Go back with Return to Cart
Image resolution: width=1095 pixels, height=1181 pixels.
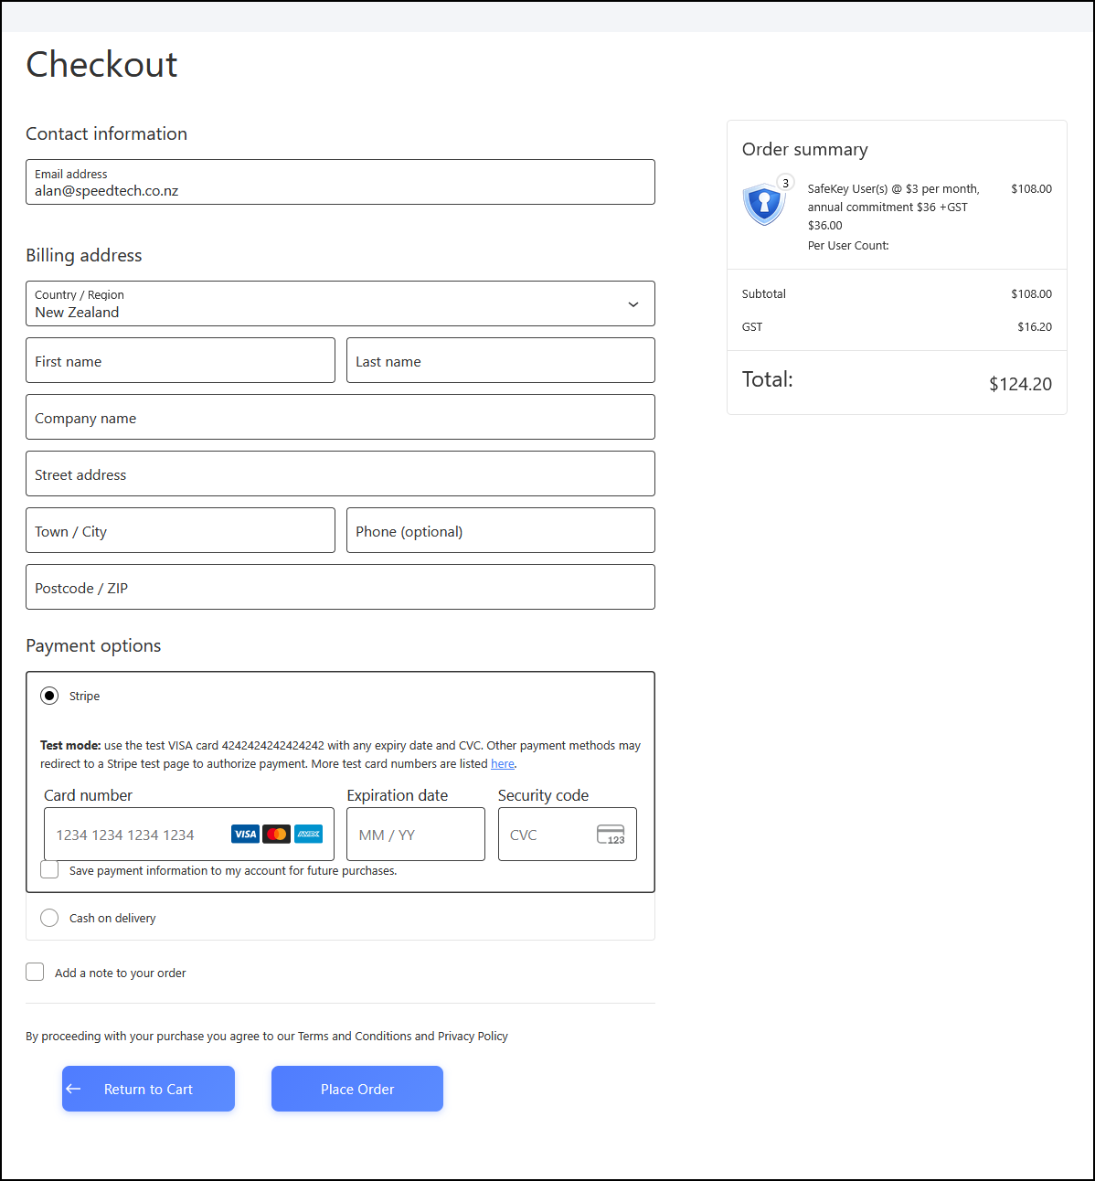pyautogui.click(x=148, y=1089)
